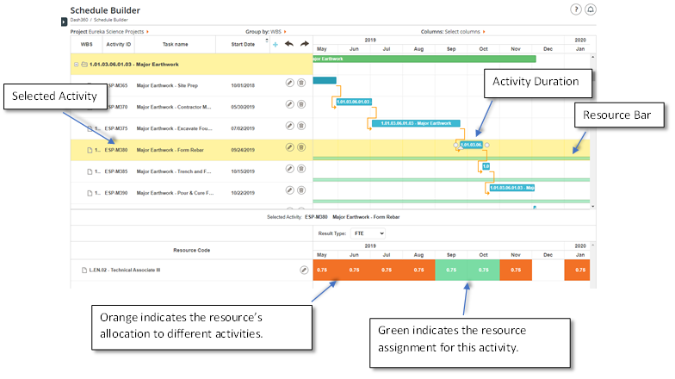Click the undo arrow icon
675x379 pixels.
pyautogui.click(x=289, y=44)
